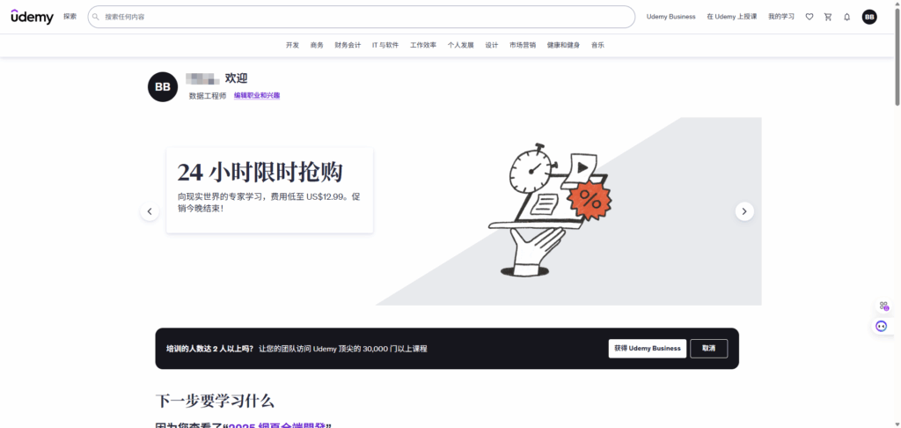901x428 pixels.
Task: Select the 工作效率 category
Action: (x=423, y=45)
